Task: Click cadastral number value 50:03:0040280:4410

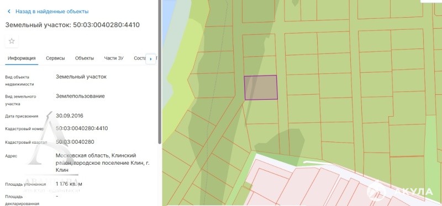Action: (82, 128)
